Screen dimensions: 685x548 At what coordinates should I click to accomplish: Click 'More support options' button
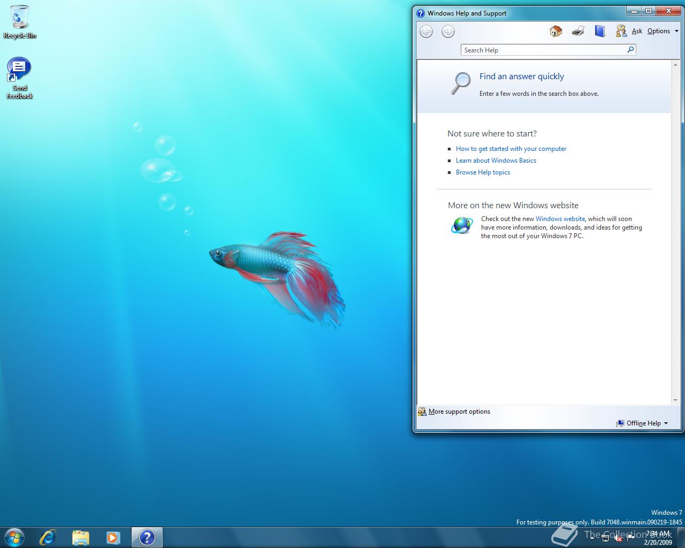click(459, 412)
